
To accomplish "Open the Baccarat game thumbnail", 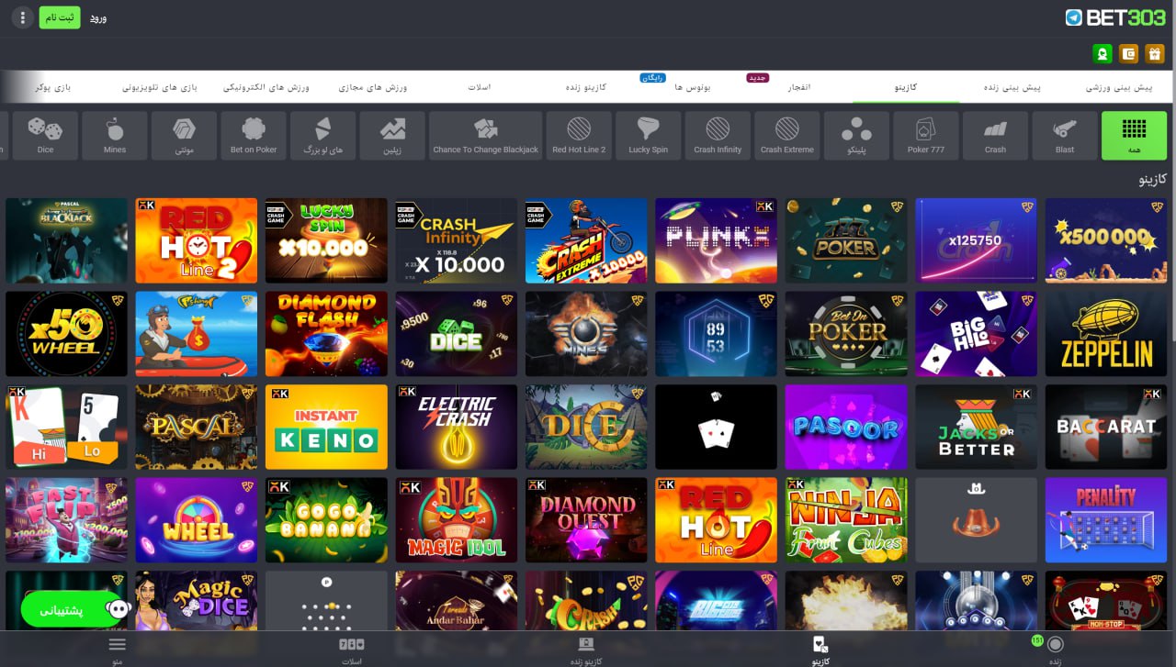I will click(1105, 427).
